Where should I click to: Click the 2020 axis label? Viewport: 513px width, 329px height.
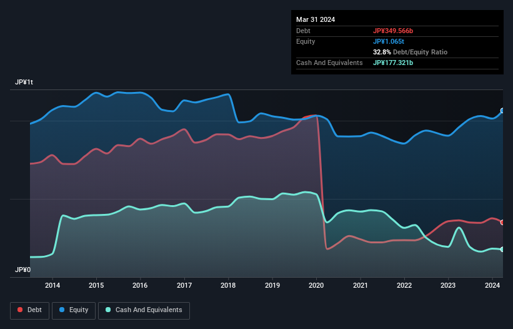pyautogui.click(x=316, y=285)
